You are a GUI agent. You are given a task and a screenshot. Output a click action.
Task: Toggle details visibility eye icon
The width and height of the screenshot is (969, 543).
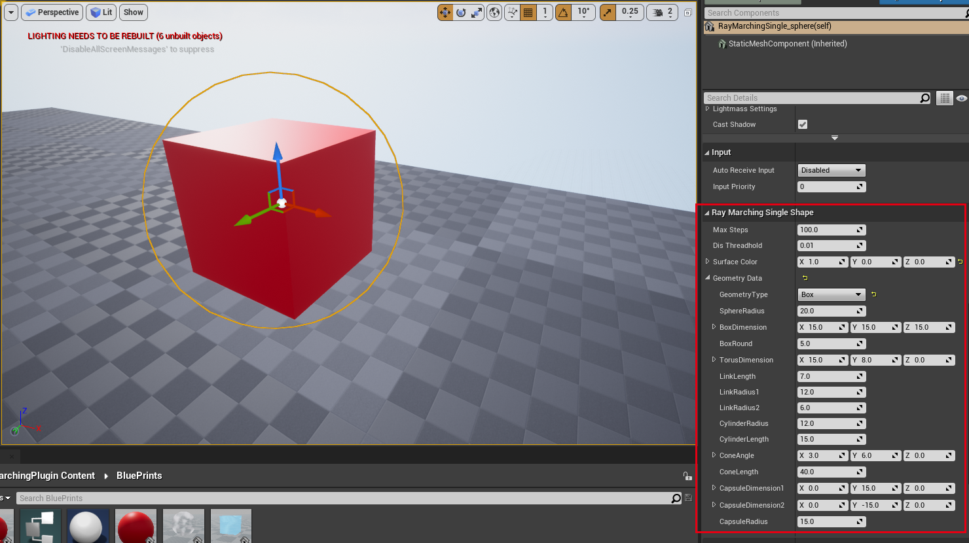(961, 98)
